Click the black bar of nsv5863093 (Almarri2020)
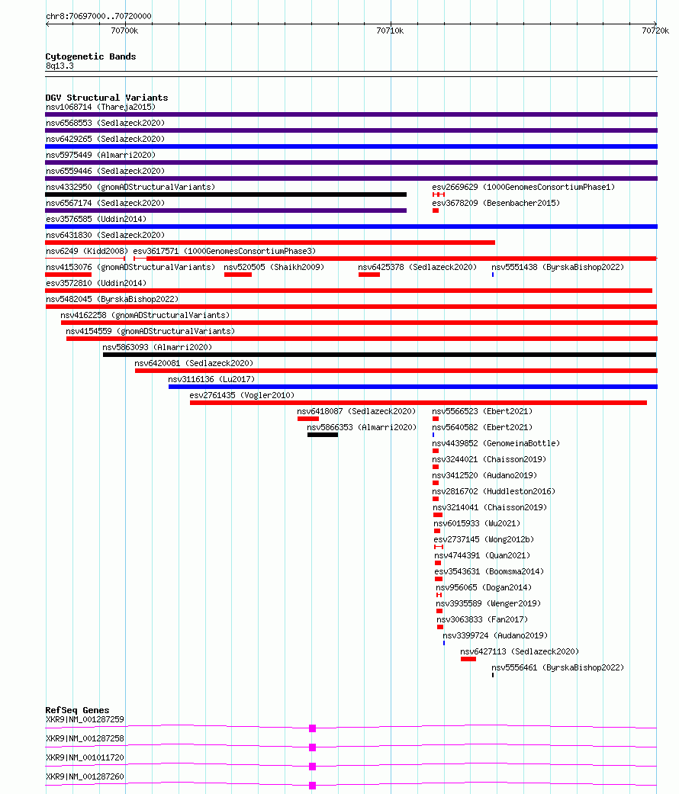679x794 pixels. (379, 355)
